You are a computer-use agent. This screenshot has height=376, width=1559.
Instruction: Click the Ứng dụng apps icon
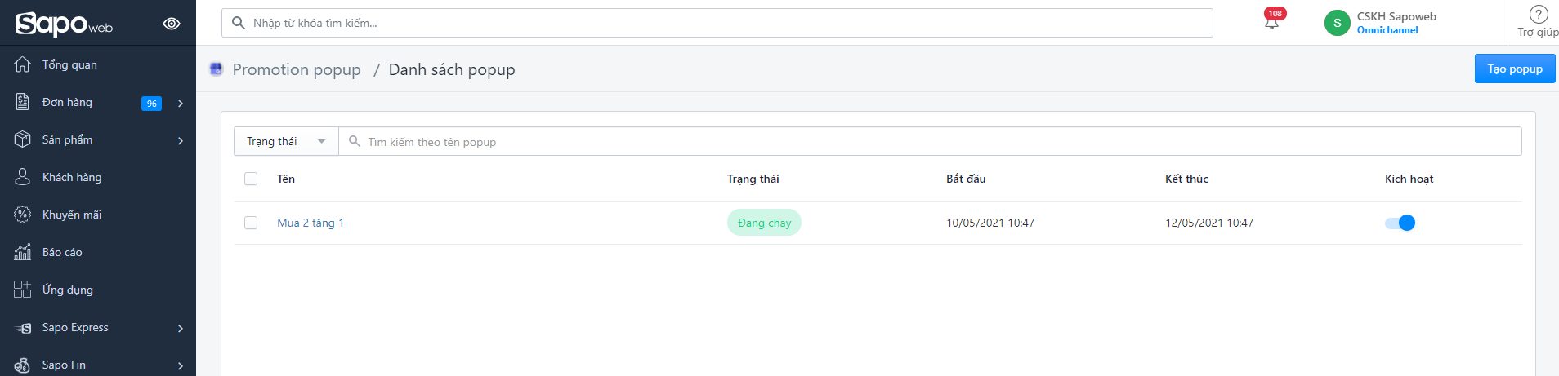coord(23,290)
